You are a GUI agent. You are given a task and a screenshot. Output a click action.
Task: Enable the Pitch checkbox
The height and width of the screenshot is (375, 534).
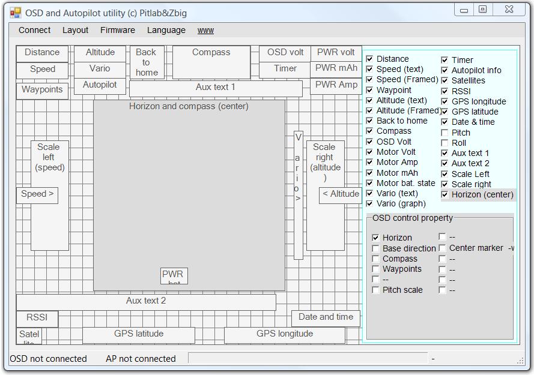444,133
